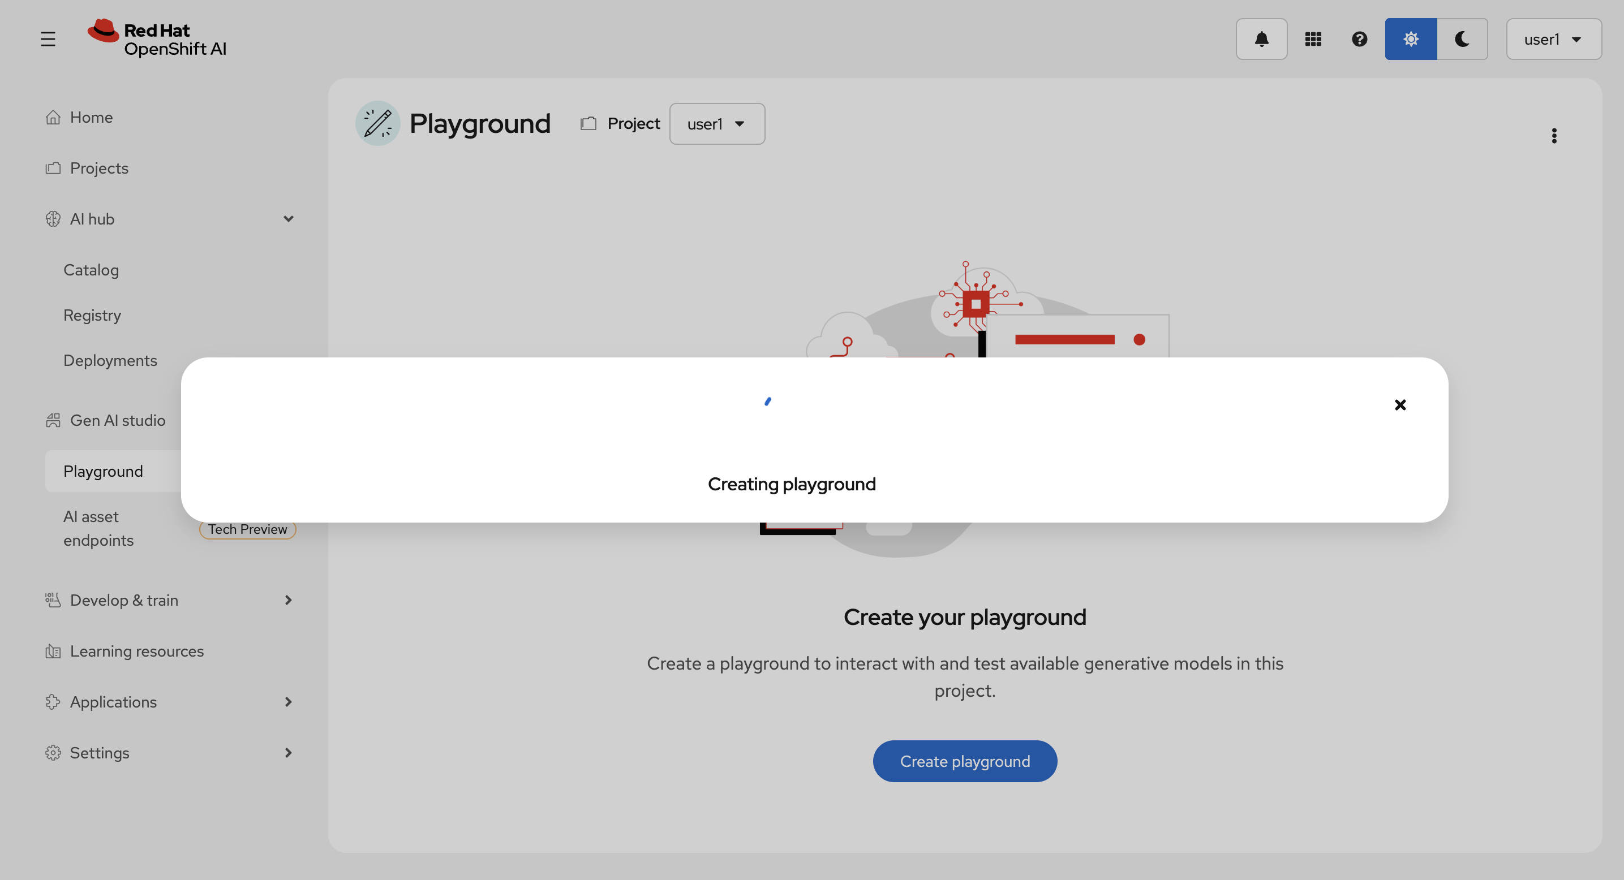Click the Create playground button

coord(964,762)
